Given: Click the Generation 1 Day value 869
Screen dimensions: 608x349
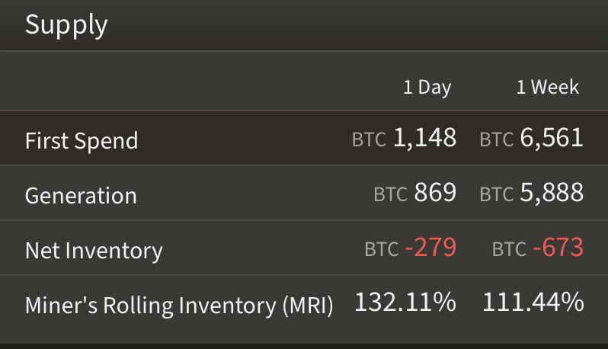Looking at the screenshot, I should tap(435, 192).
